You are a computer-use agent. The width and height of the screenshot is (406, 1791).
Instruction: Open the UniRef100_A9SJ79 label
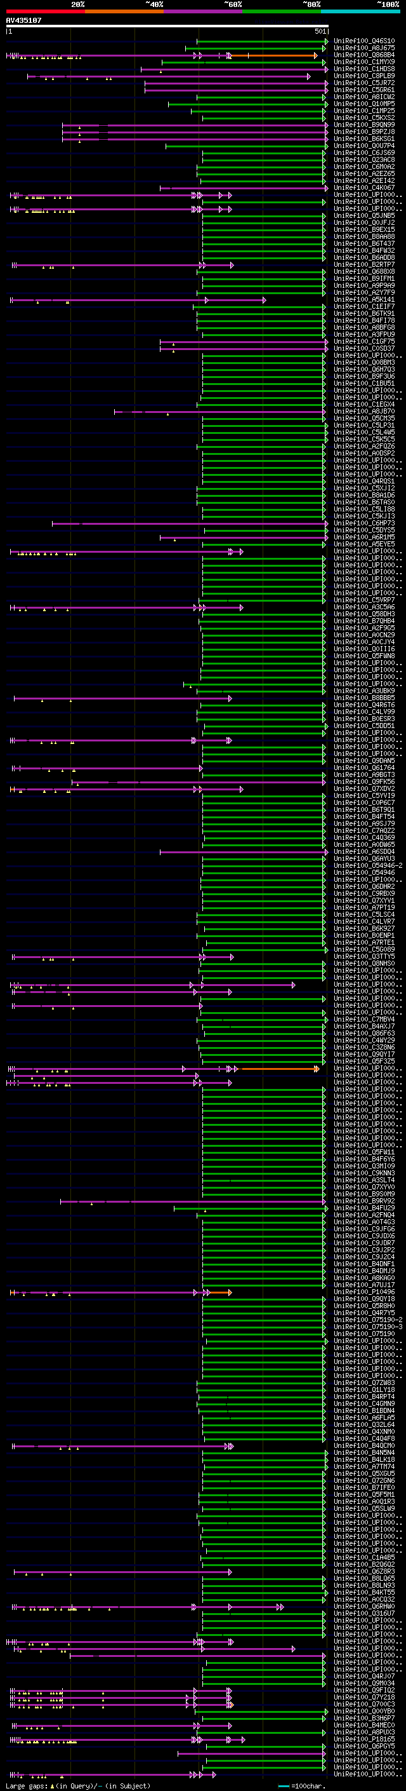(364, 824)
